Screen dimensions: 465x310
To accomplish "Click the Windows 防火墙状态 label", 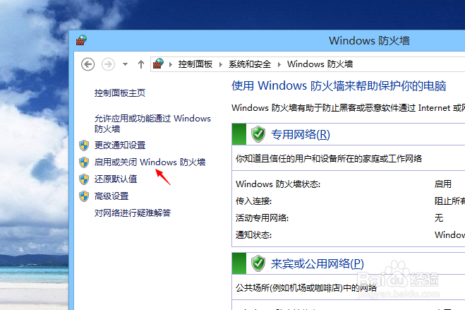I will click(x=278, y=184).
